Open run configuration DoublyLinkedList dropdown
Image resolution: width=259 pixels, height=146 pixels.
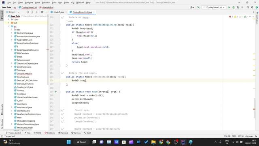[x=214, y=7]
